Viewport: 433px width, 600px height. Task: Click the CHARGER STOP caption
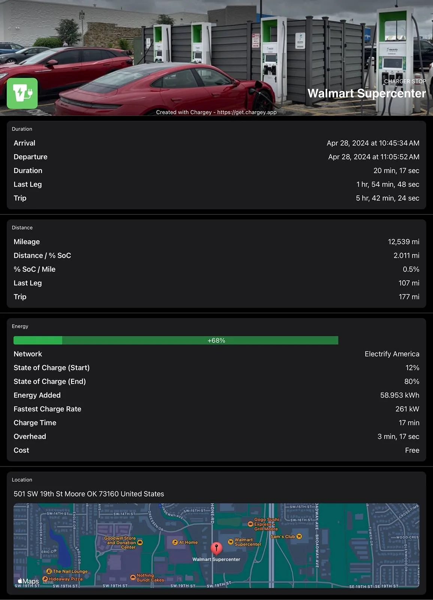click(x=405, y=81)
